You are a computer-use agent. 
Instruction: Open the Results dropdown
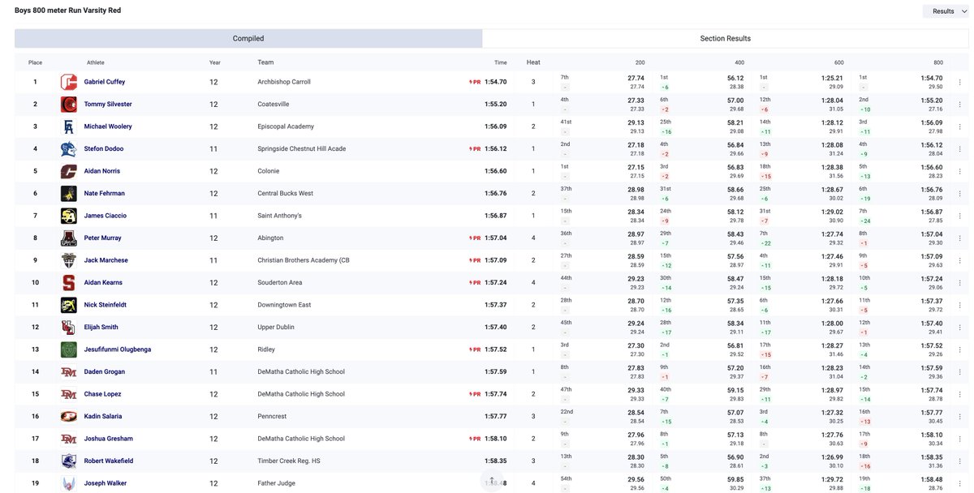tap(946, 11)
